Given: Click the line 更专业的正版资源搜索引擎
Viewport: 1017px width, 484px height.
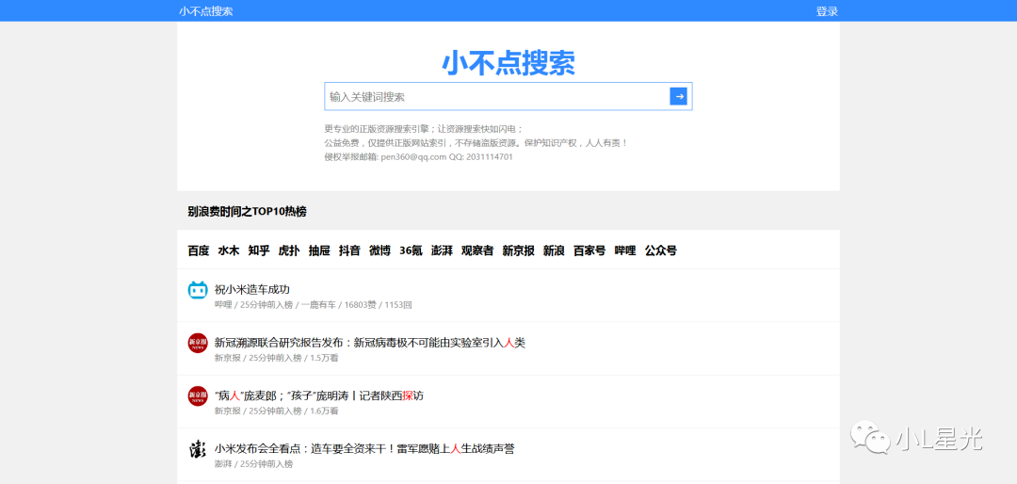Looking at the screenshot, I should [424, 128].
